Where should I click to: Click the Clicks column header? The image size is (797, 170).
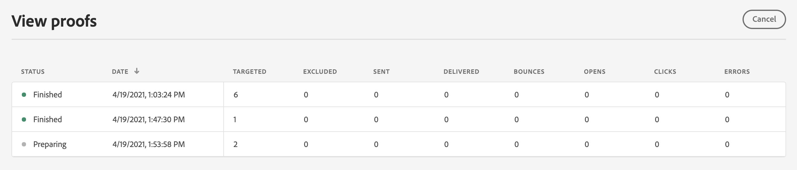[x=665, y=72]
